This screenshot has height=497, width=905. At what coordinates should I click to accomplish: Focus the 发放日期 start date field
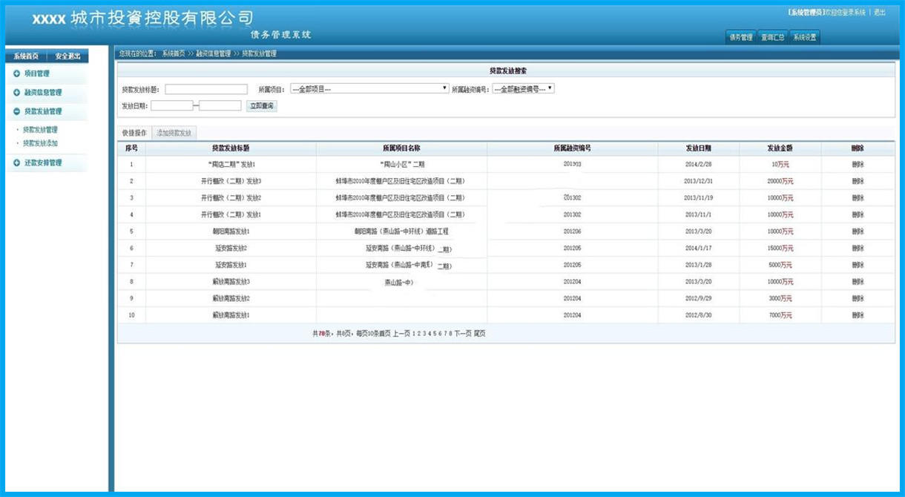pyautogui.click(x=171, y=106)
